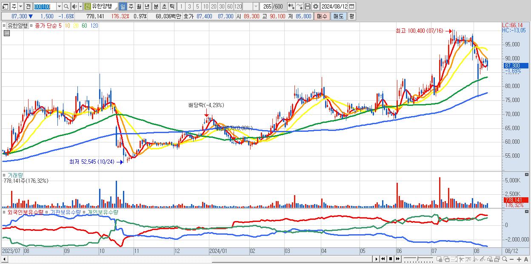Click the search magnifier next to stock code
Image resolution: width=531 pixels, height=264 pixels.
[x=66, y=6]
